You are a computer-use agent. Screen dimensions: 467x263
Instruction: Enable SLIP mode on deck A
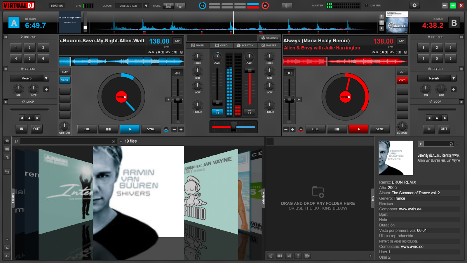click(x=65, y=72)
